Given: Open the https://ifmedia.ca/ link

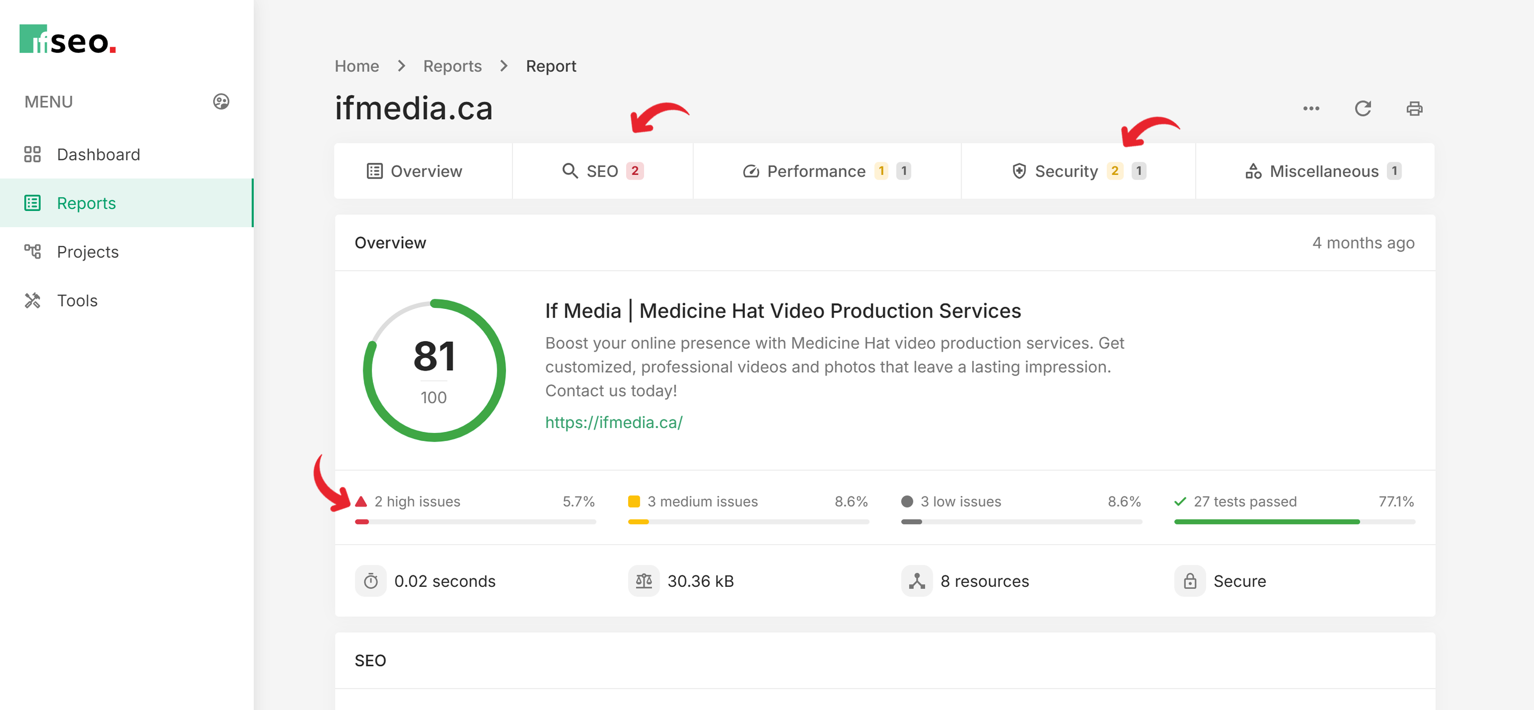Looking at the screenshot, I should [x=614, y=422].
